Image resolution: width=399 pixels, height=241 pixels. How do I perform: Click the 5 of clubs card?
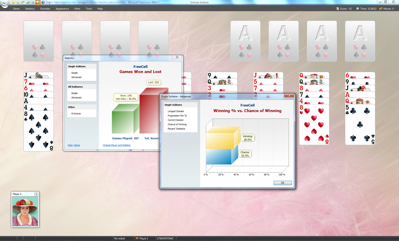360,124
